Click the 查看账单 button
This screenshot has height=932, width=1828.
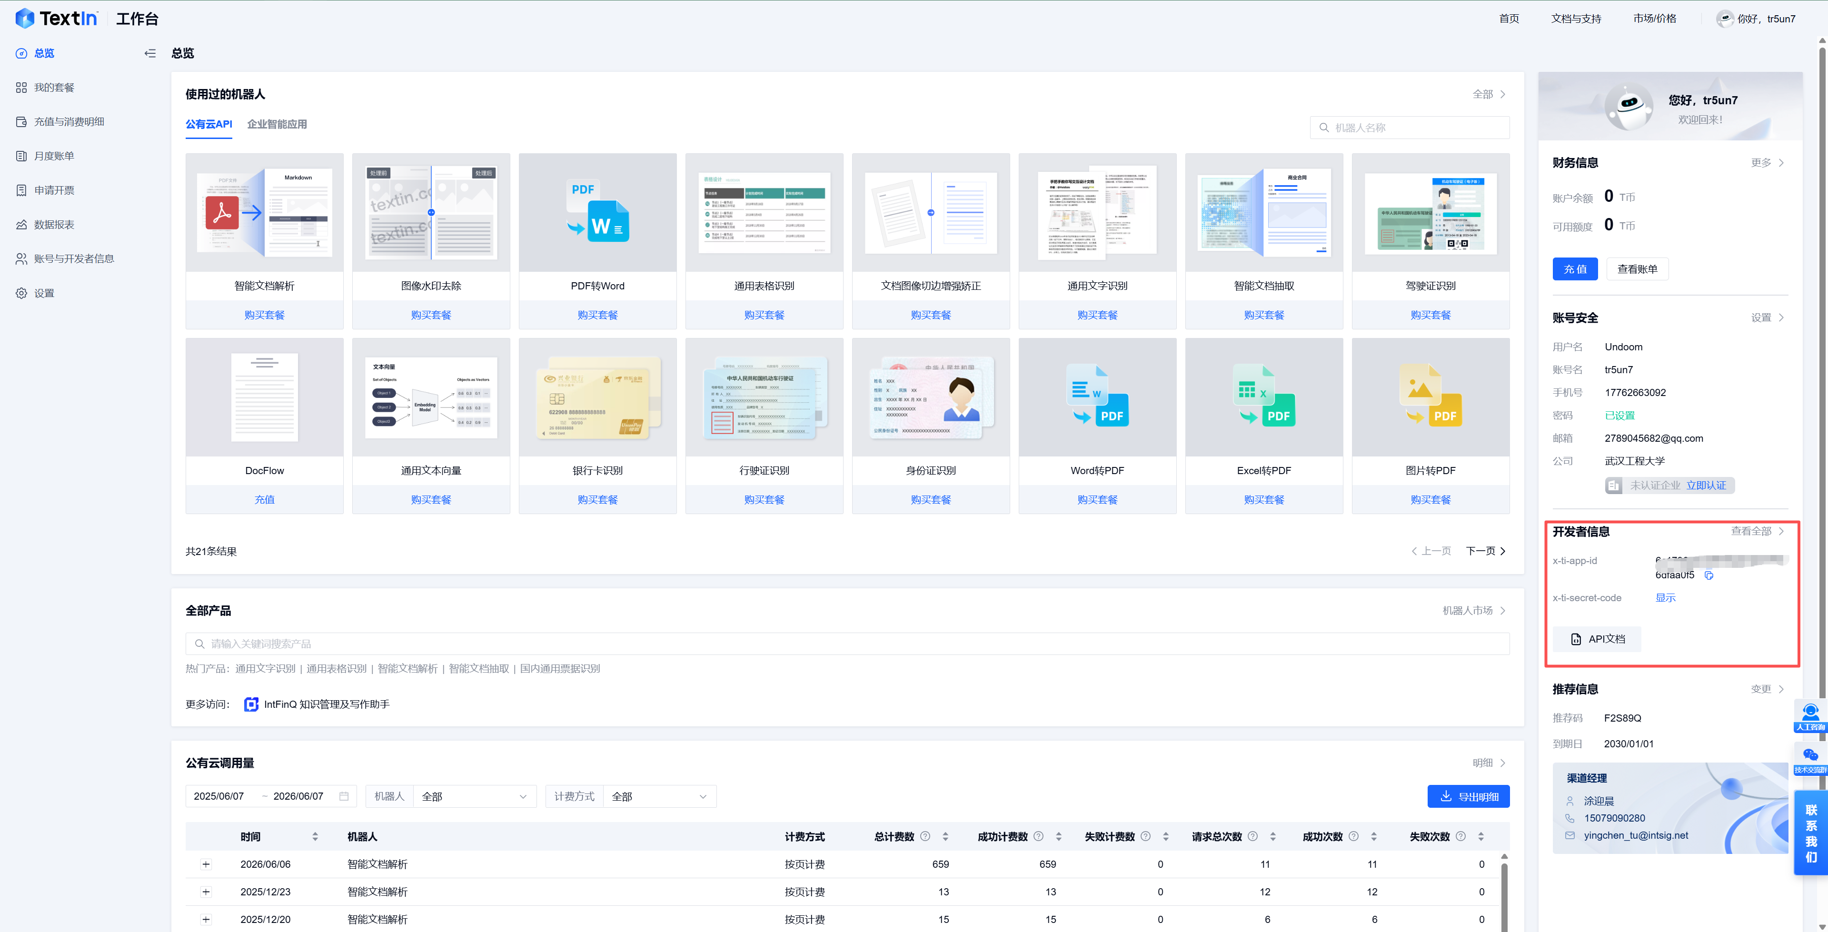point(1637,269)
